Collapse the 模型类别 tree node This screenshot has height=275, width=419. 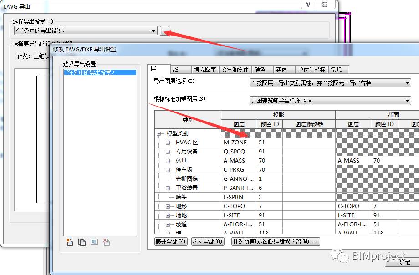pos(159,133)
